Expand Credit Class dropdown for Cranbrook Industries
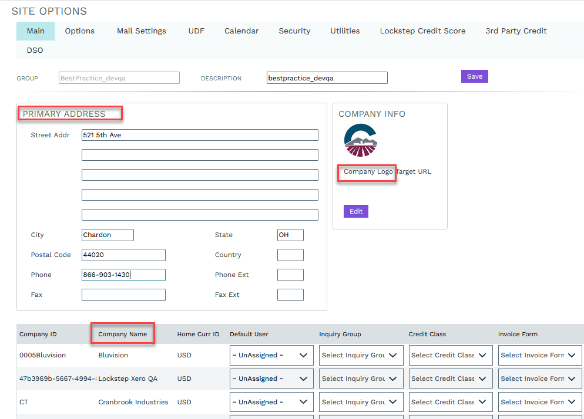 point(450,402)
